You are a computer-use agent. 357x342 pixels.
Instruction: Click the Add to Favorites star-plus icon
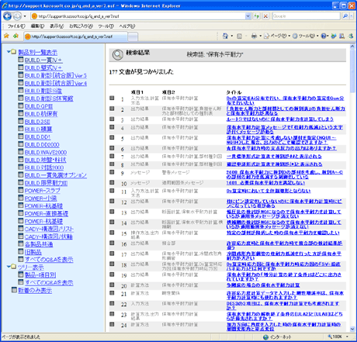(x=16, y=36)
